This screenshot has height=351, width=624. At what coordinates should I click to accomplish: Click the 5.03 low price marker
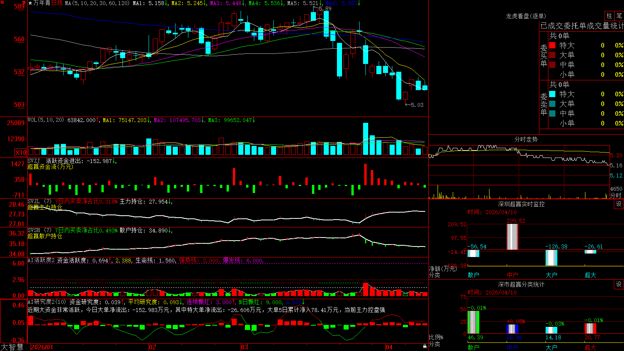click(x=417, y=105)
